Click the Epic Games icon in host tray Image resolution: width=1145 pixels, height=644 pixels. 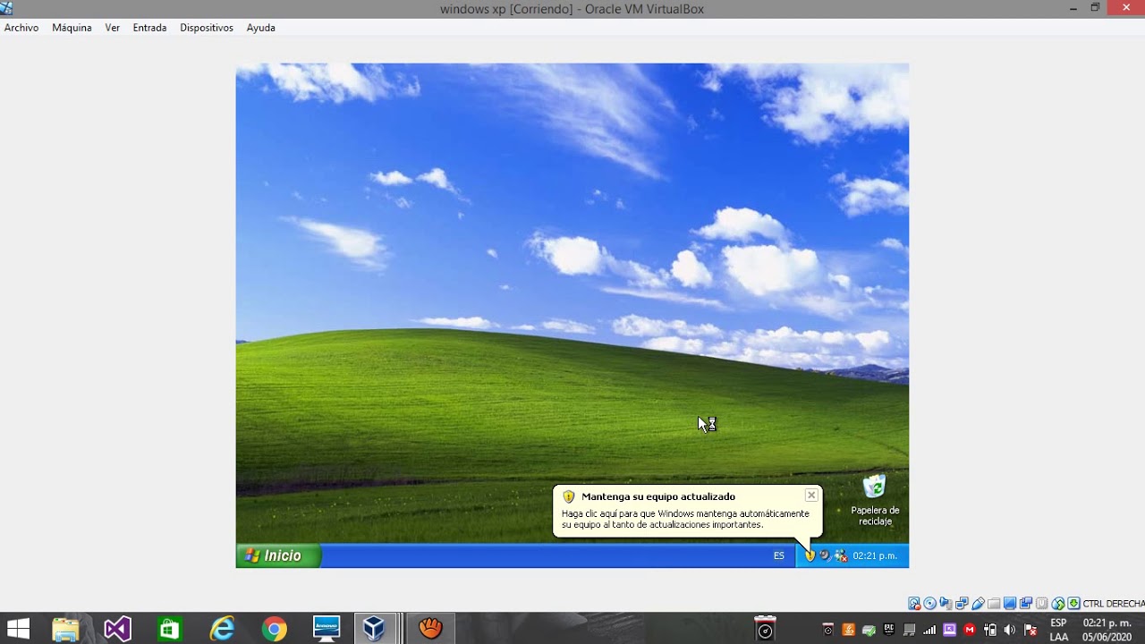(889, 630)
